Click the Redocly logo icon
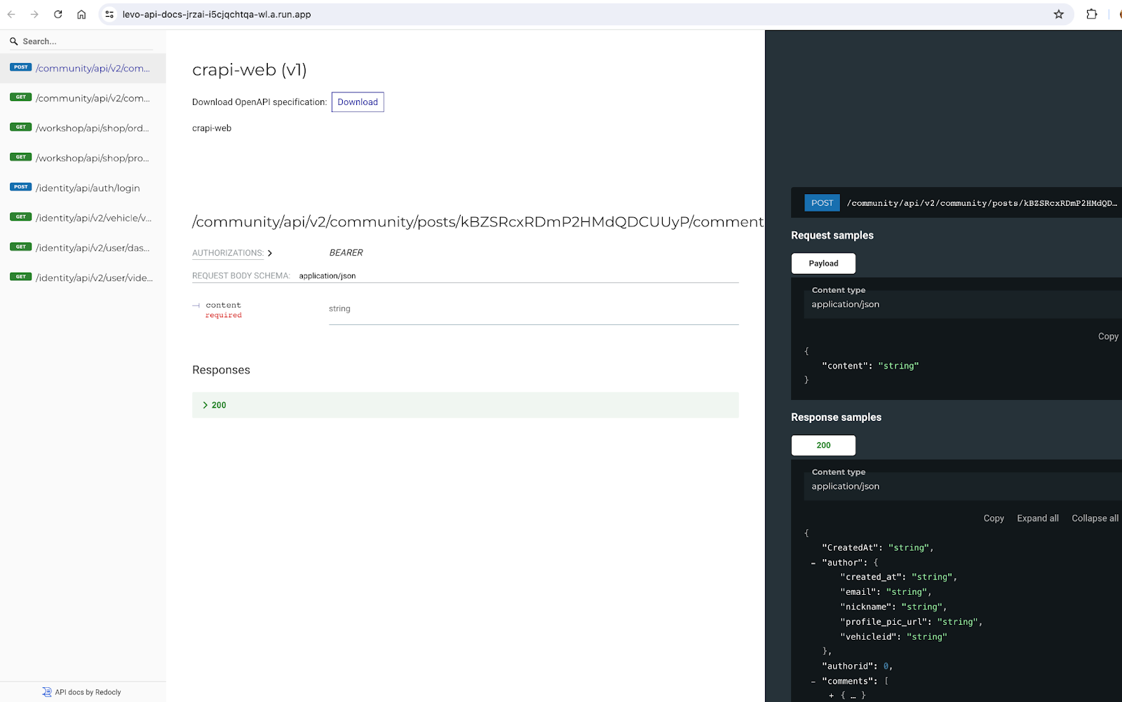Image resolution: width=1122 pixels, height=702 pixels. click(x=47, y=692)
